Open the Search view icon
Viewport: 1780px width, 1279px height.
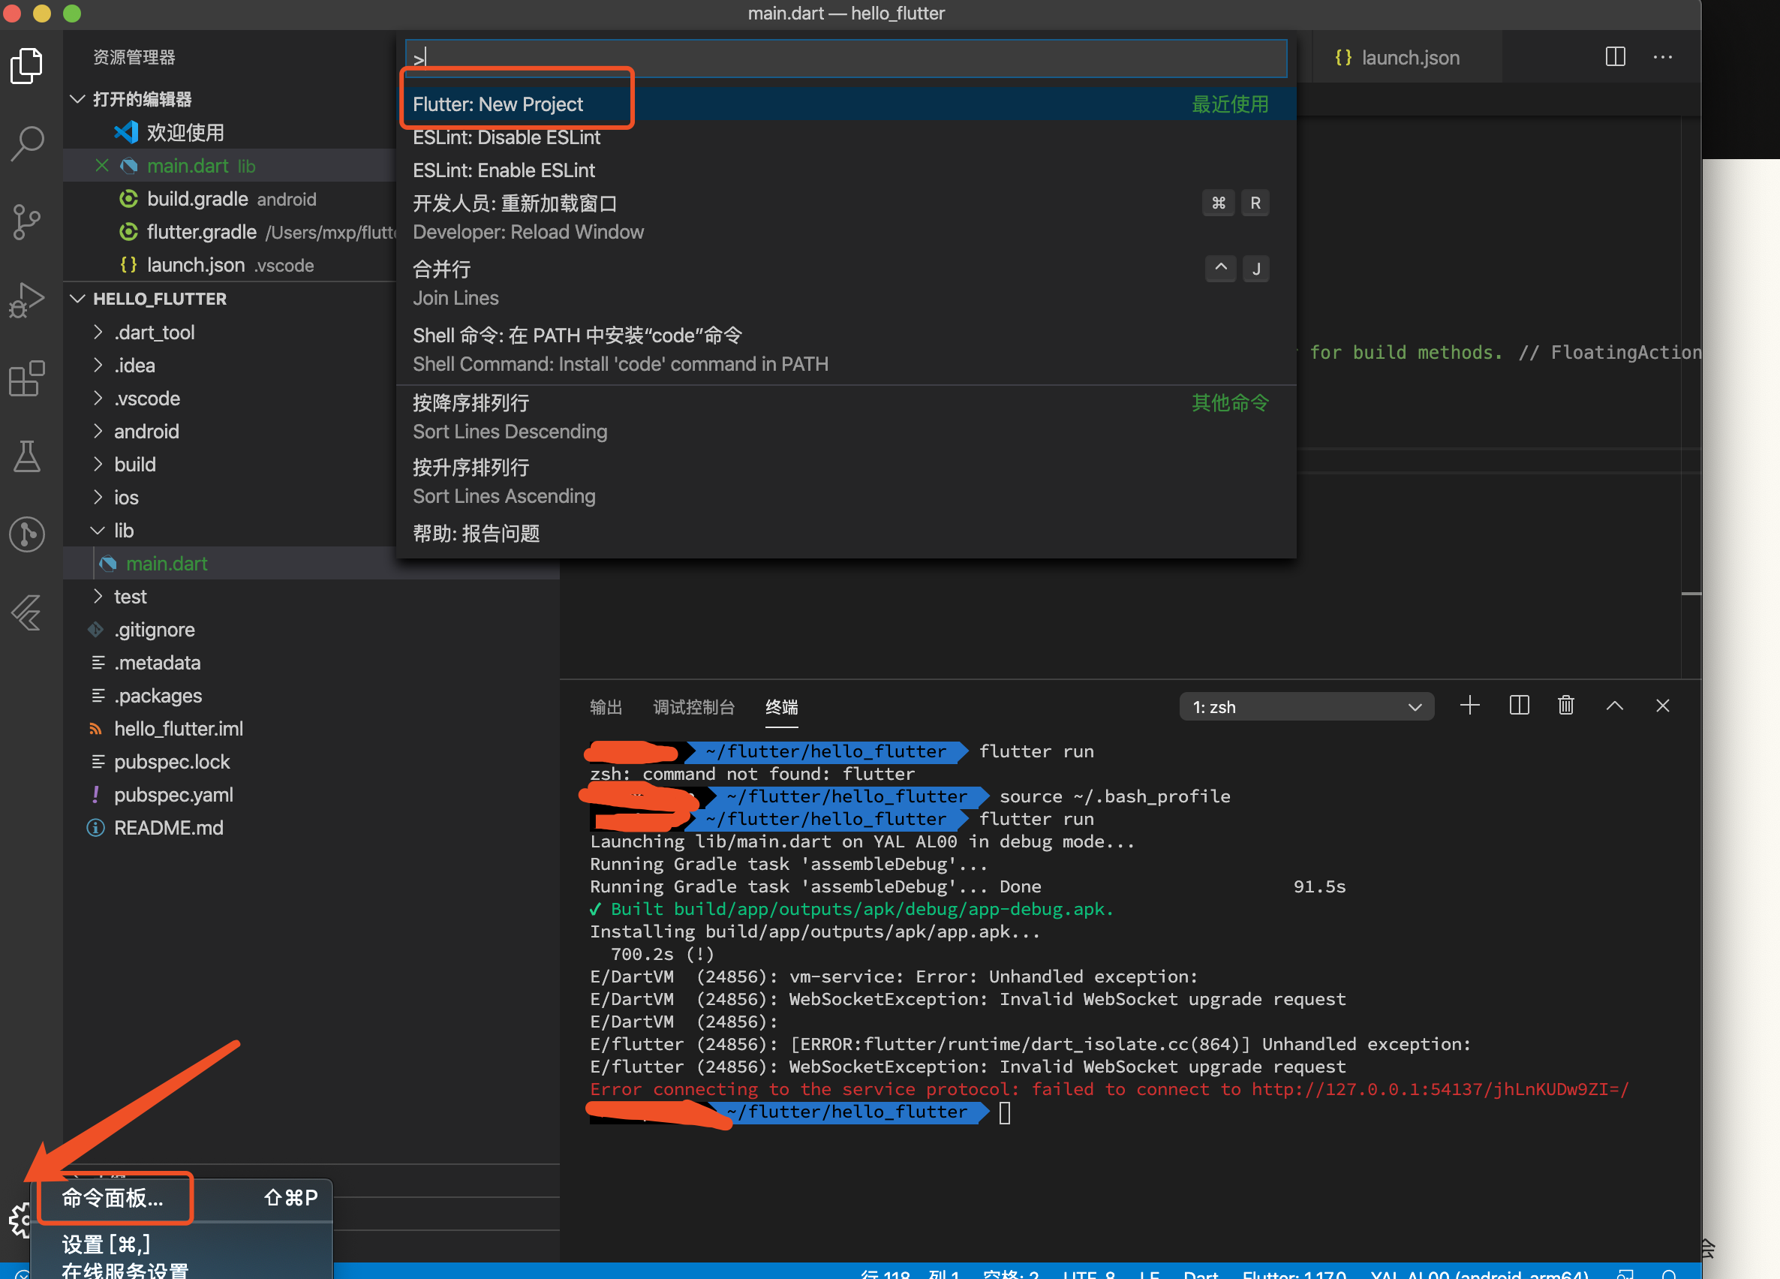pyautogui.click(x=27, y=143)
